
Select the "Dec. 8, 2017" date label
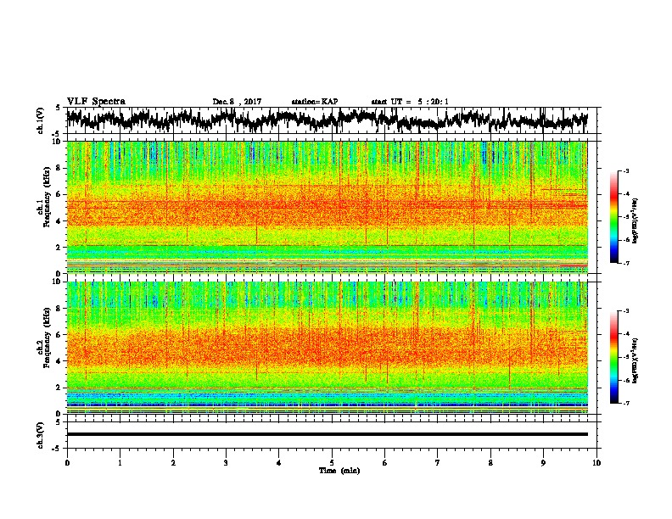(x=237, y=102)
